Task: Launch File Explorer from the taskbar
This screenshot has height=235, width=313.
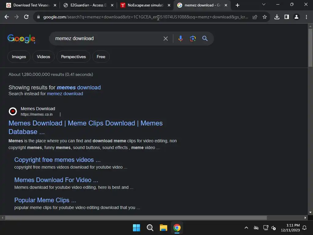Action: pos(164,228)
